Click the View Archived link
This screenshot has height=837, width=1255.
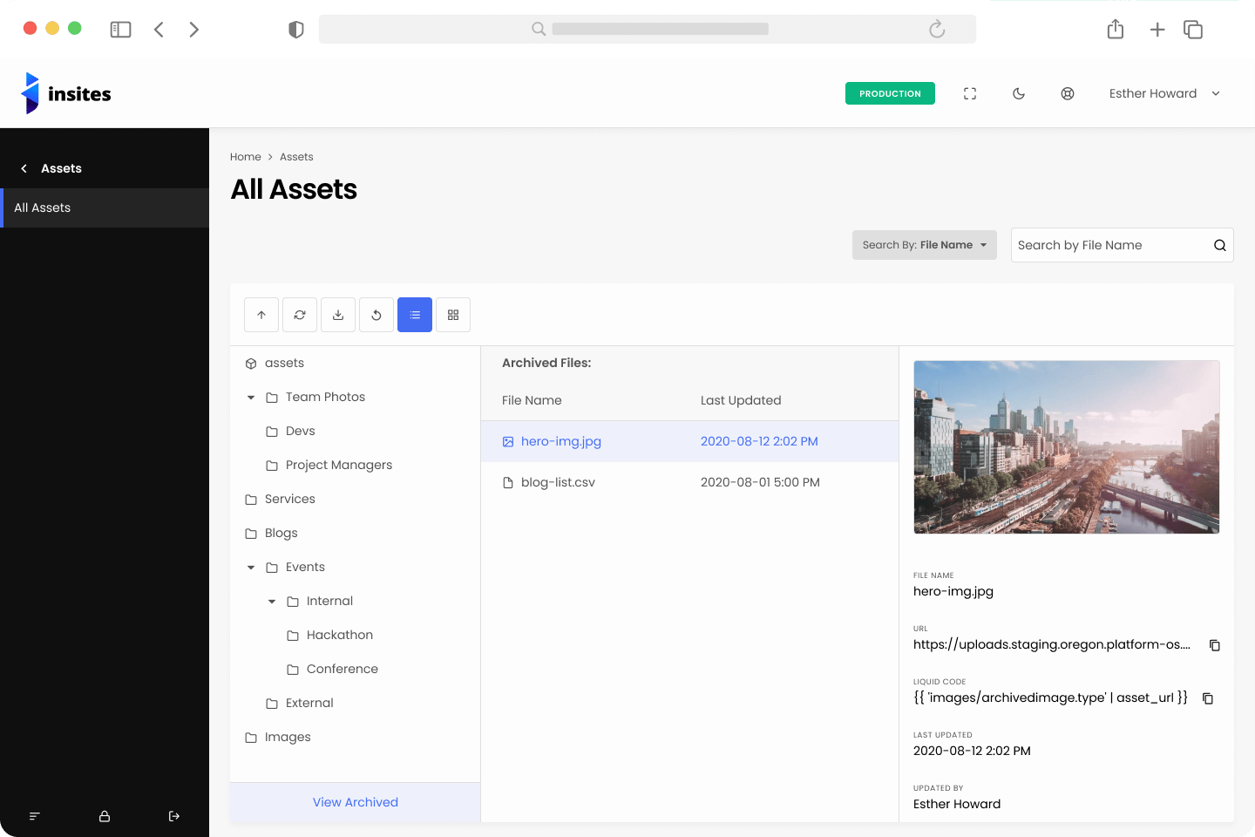pyautogui.click(x=355, y=802)
